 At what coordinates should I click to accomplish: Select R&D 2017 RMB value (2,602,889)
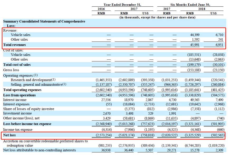click(x=127, y=80)
